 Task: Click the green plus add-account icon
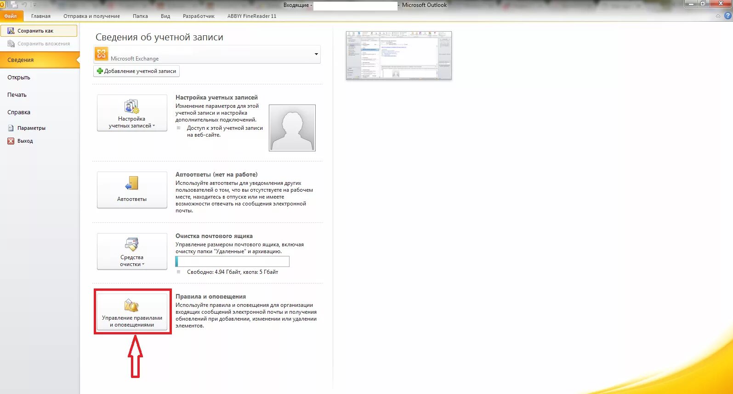pyautogui.click(x=100, y=71)
